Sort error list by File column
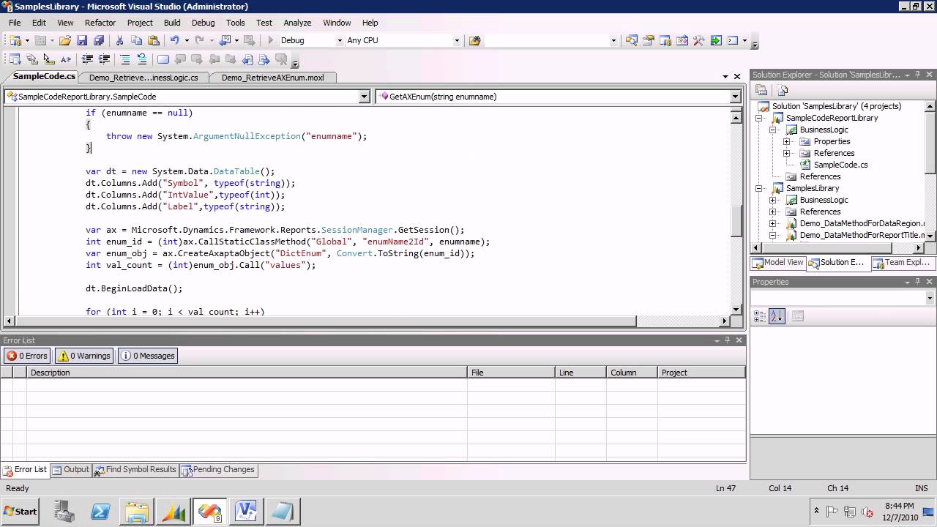 (x=511, y=373)
